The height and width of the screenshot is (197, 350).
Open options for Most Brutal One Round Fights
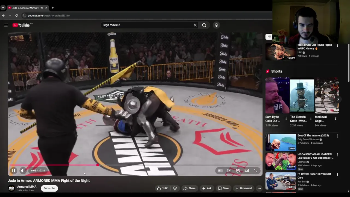tap(337, 45)
